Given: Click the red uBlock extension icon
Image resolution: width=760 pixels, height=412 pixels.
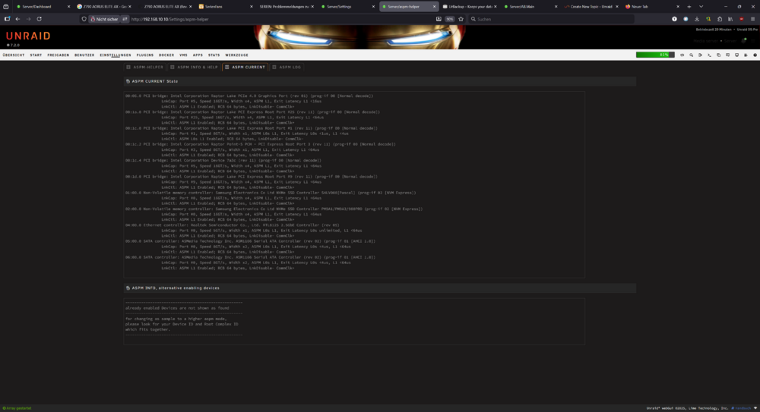Looking at the screenshot, I should [x=742, y=19].
